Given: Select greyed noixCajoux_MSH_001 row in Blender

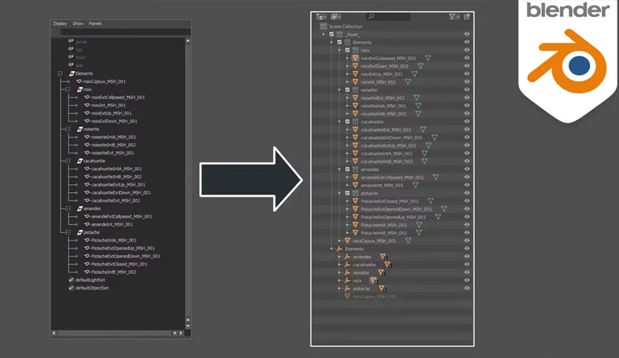Looking at the screenshot, I should 374,297.
